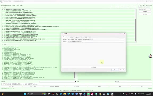The image size is (153, 96).
Task: Open the hyperlink at bottom-left of main window
Action: 7,89
